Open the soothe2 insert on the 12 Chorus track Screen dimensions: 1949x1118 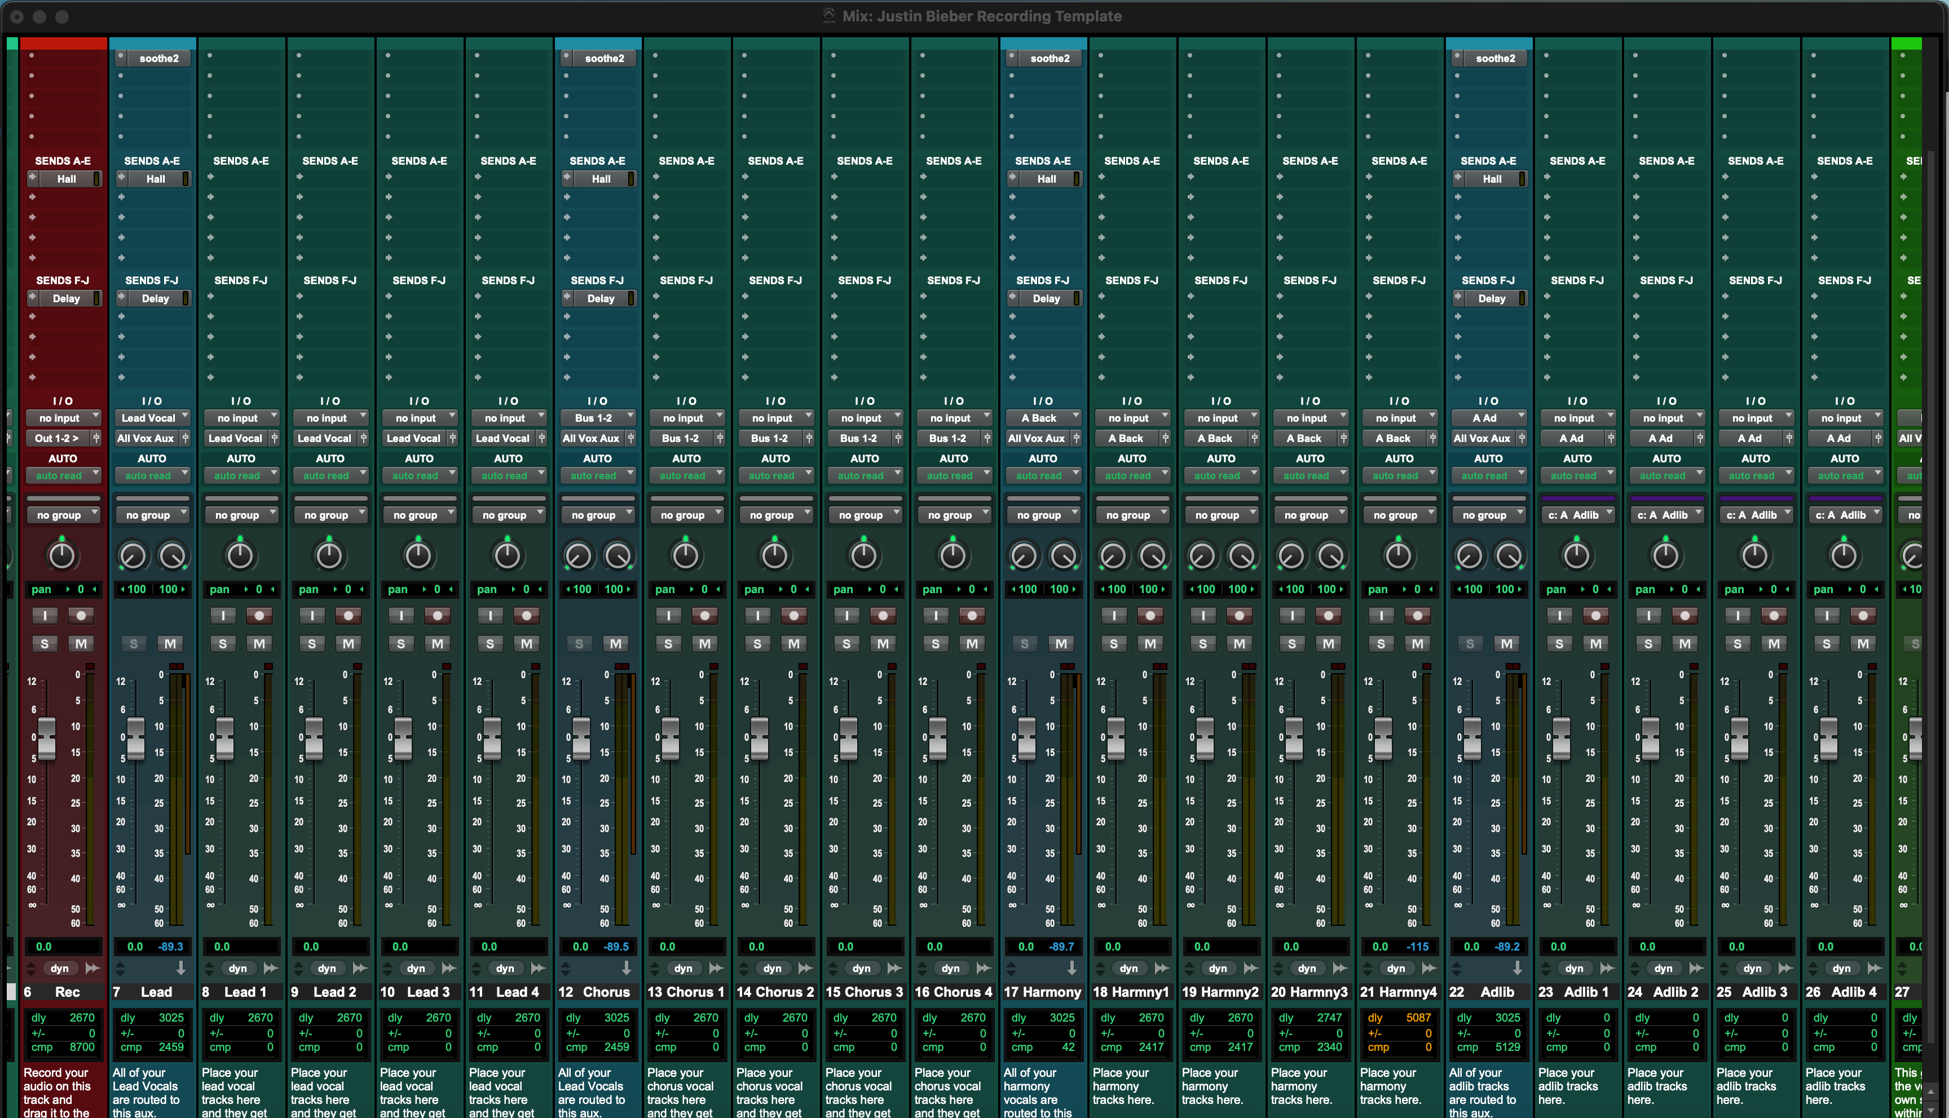tap(598, 58)
